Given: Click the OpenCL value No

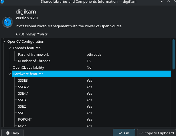Looking at the screenshot, I should [x=89, y=68].
